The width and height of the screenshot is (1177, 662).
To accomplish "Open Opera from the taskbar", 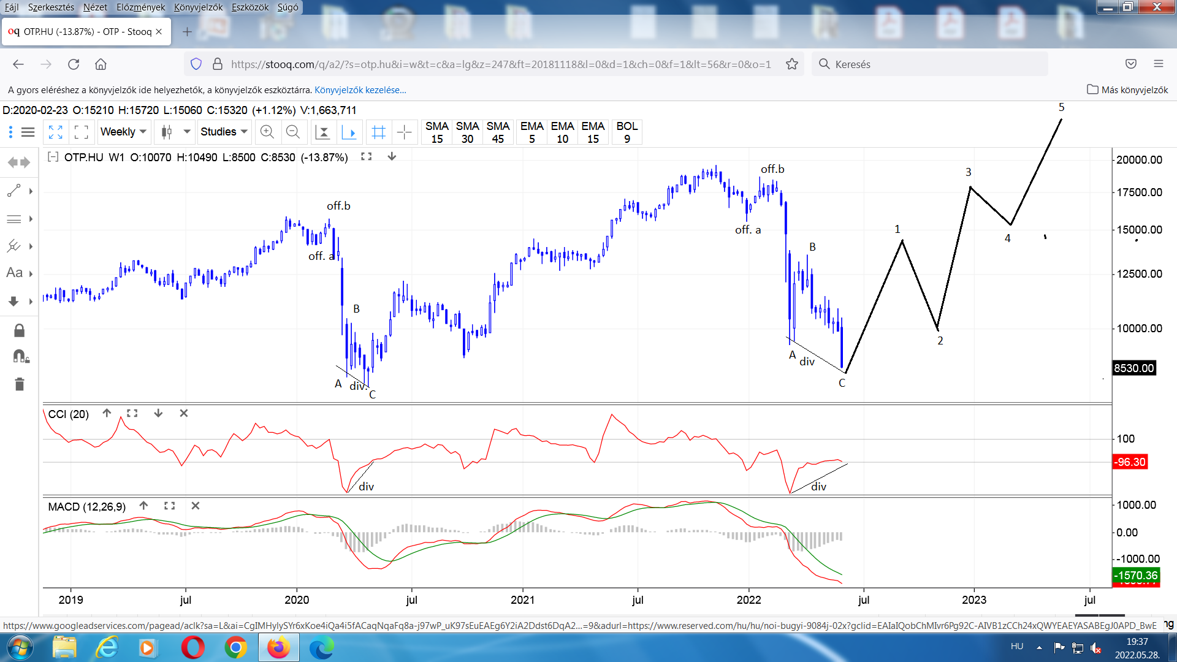I will [x=192, y=647].
